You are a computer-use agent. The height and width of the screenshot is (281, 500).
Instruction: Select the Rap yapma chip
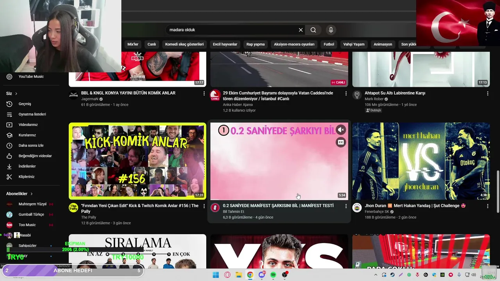[x=255, y=44]
